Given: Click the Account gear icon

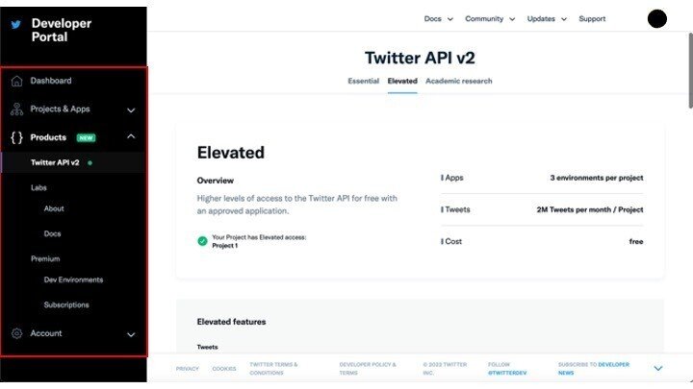Looking at the screenshot, I should pos(16,333).
